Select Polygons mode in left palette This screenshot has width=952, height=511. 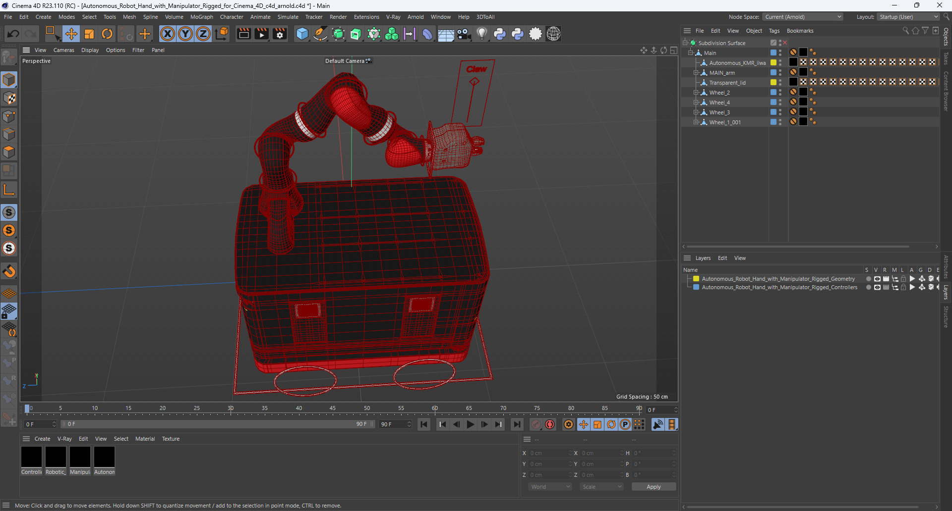[9, 152]
